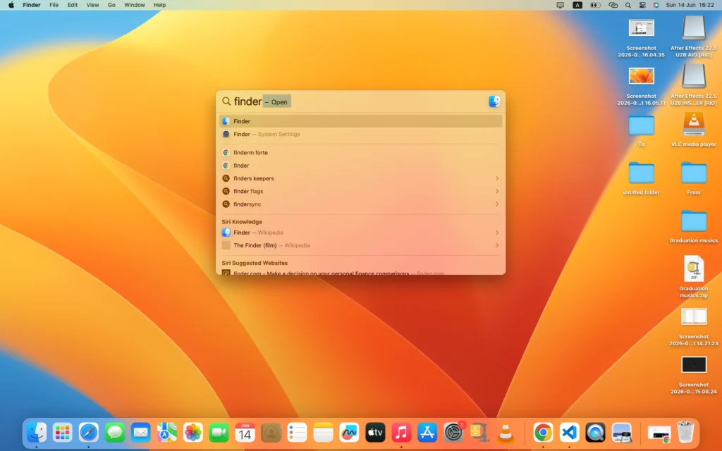Select Finder — Wikipedia Siri Knowledge row
Screen dimensions: 722x451
click(x=360, y=233)
